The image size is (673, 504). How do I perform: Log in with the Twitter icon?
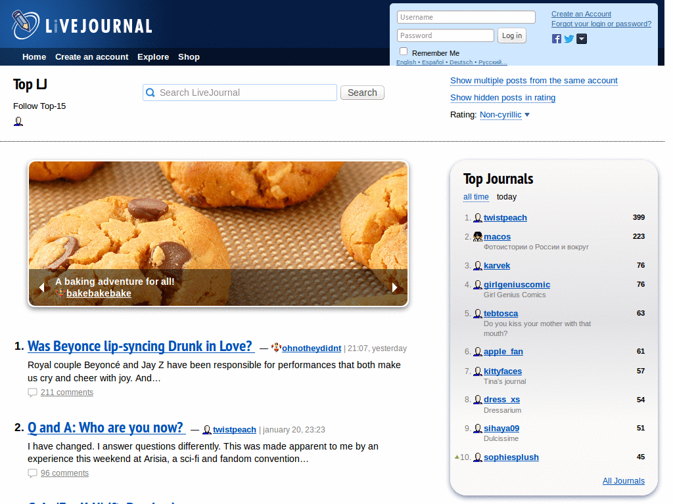coord(568,39)
